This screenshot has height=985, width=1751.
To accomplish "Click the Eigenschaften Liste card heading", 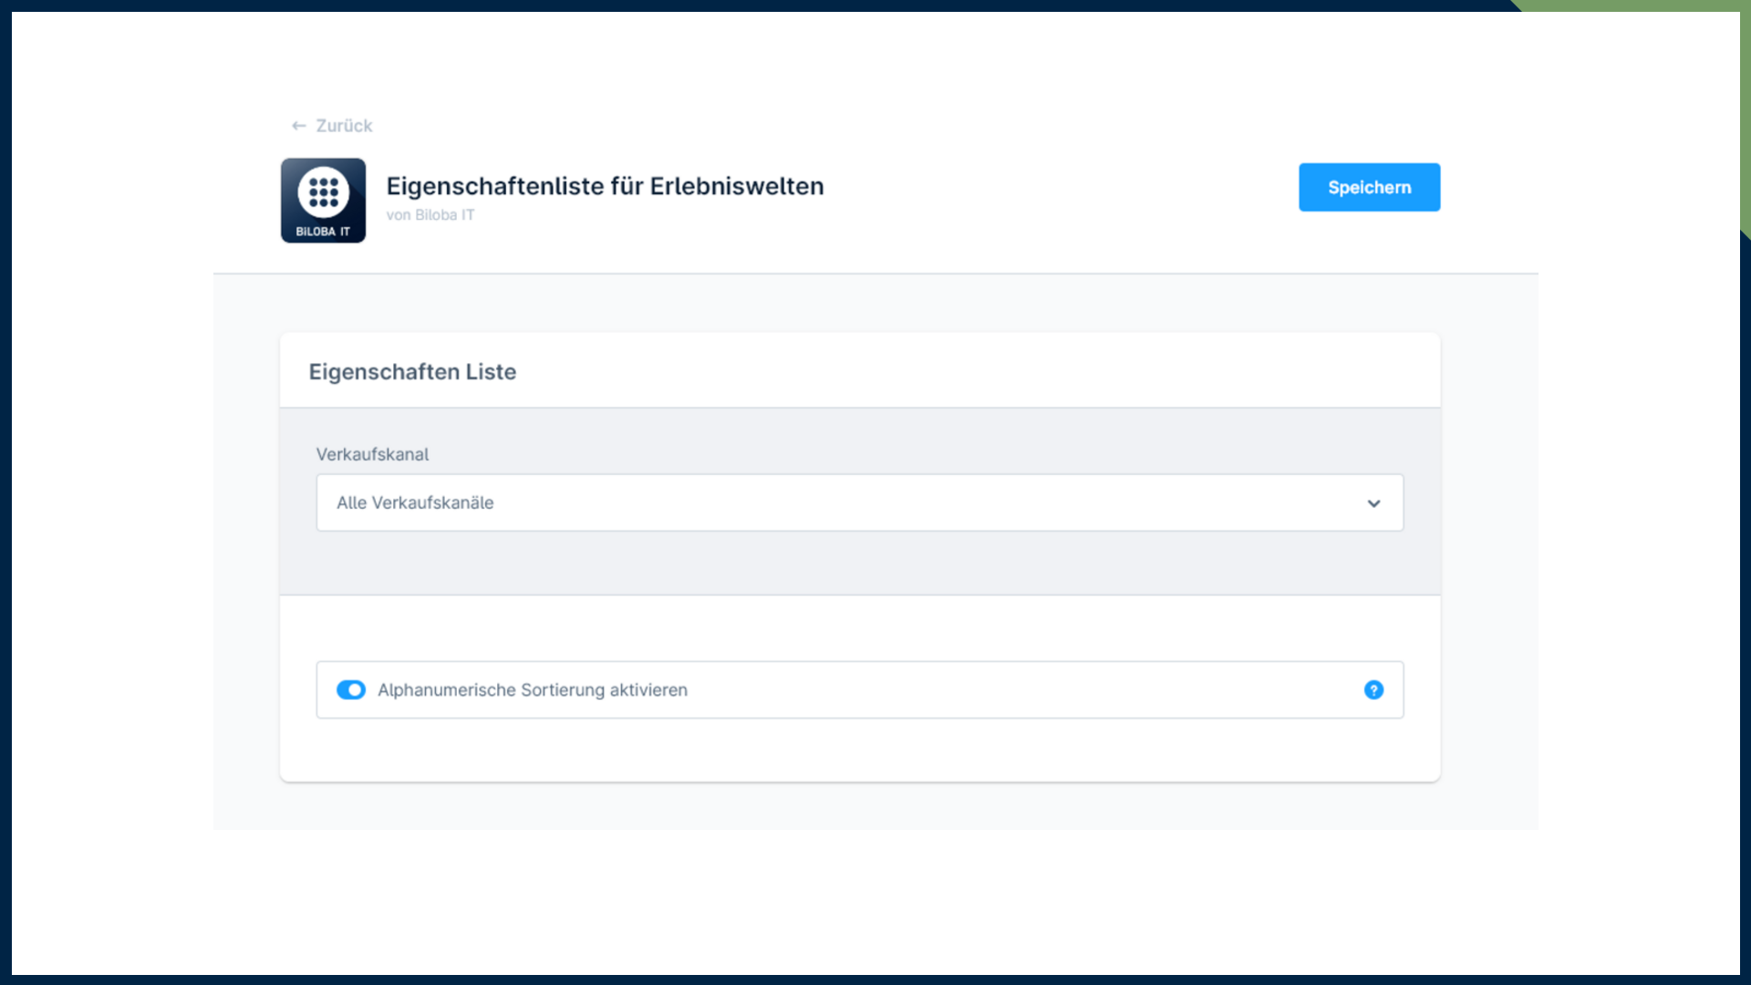I will coord(412,372).
